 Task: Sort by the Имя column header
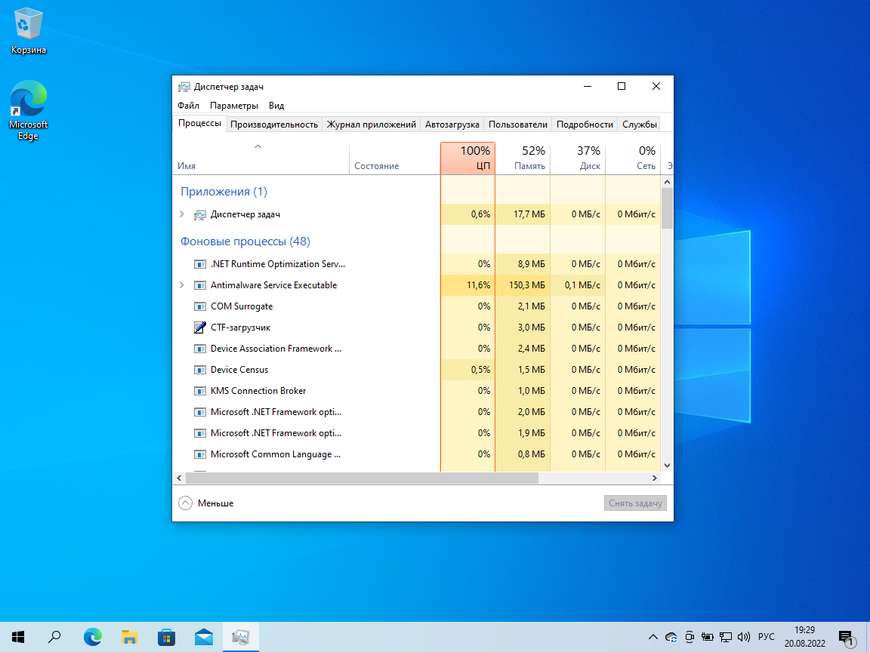tap(261, 158)
